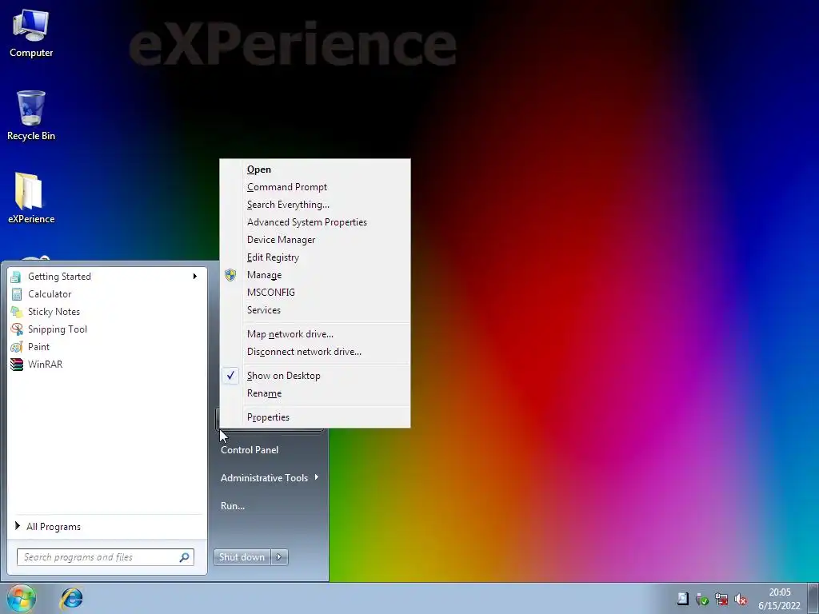Viewport: 819px width, 614px height.
Task: Choose Open in the context menu
Action: point(315,169)
